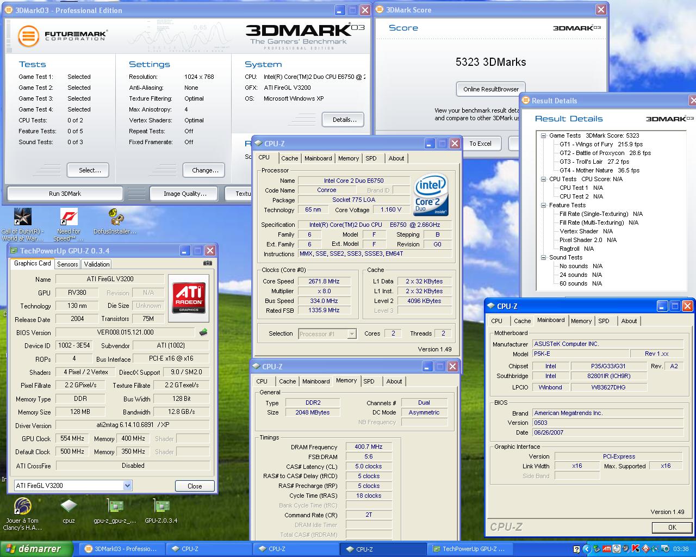
Task: Select Tom Clancy's H.A.W.X desktop shortcut
Action: click(x=22, y=514)
